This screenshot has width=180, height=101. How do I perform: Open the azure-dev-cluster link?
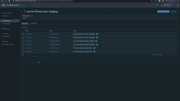coord(55,45)
